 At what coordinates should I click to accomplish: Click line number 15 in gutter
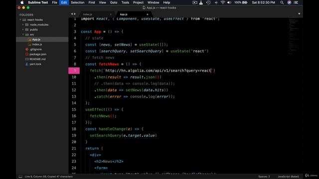click(x=74, y=109)
